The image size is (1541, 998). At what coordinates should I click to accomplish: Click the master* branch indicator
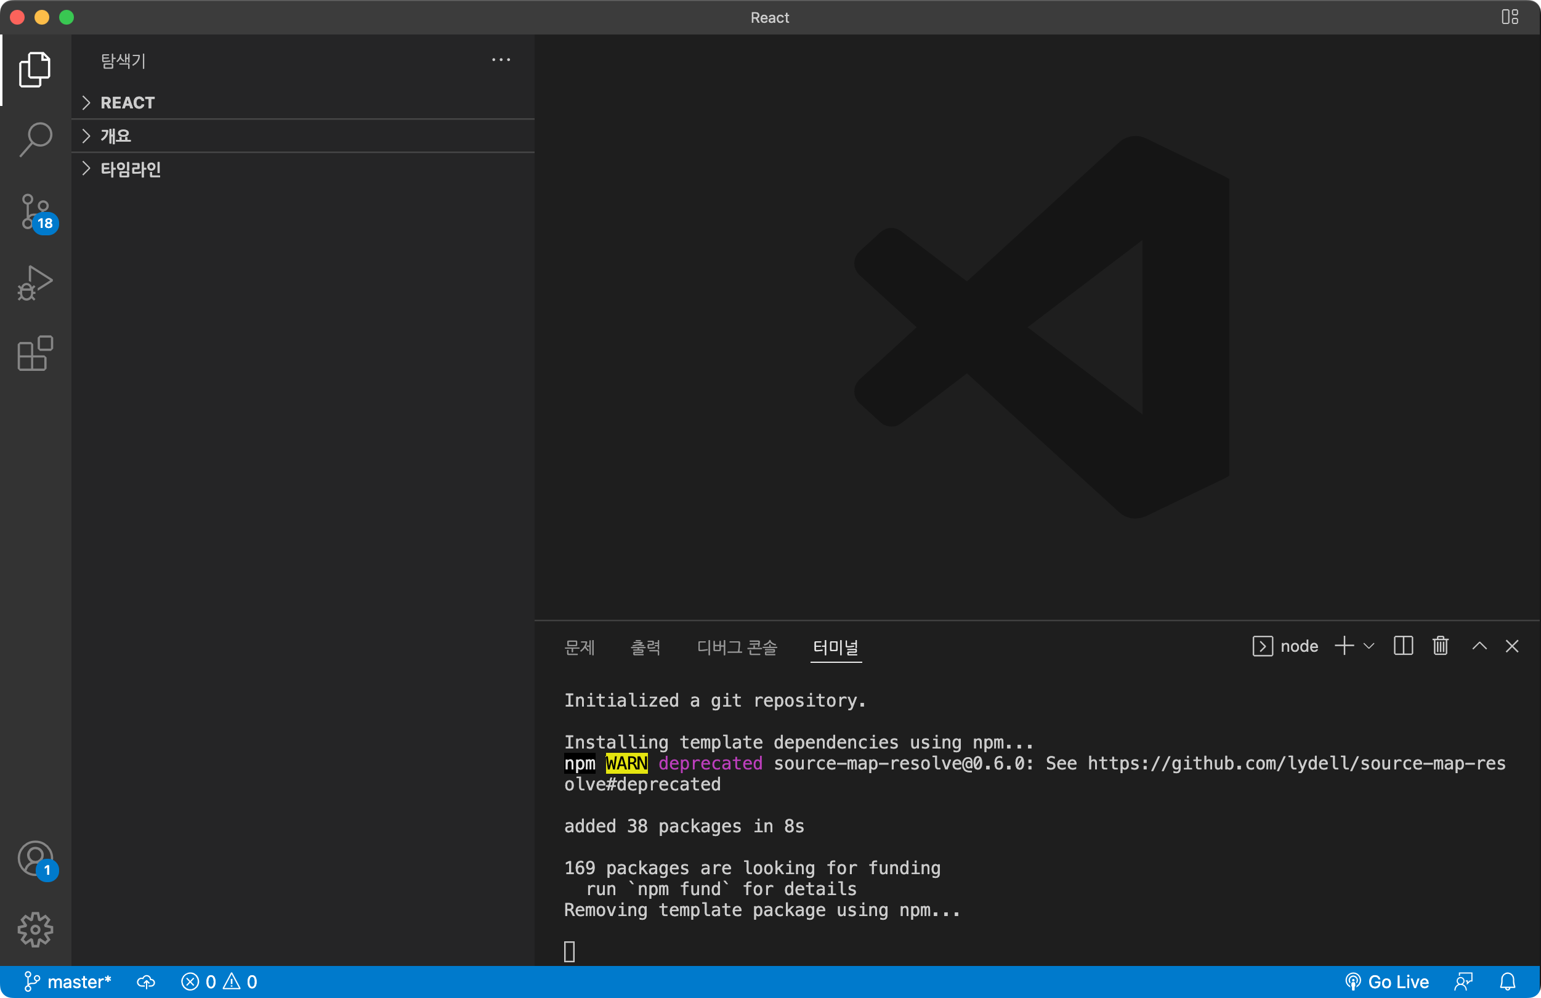pyautogui.click(x=68, y=982)
